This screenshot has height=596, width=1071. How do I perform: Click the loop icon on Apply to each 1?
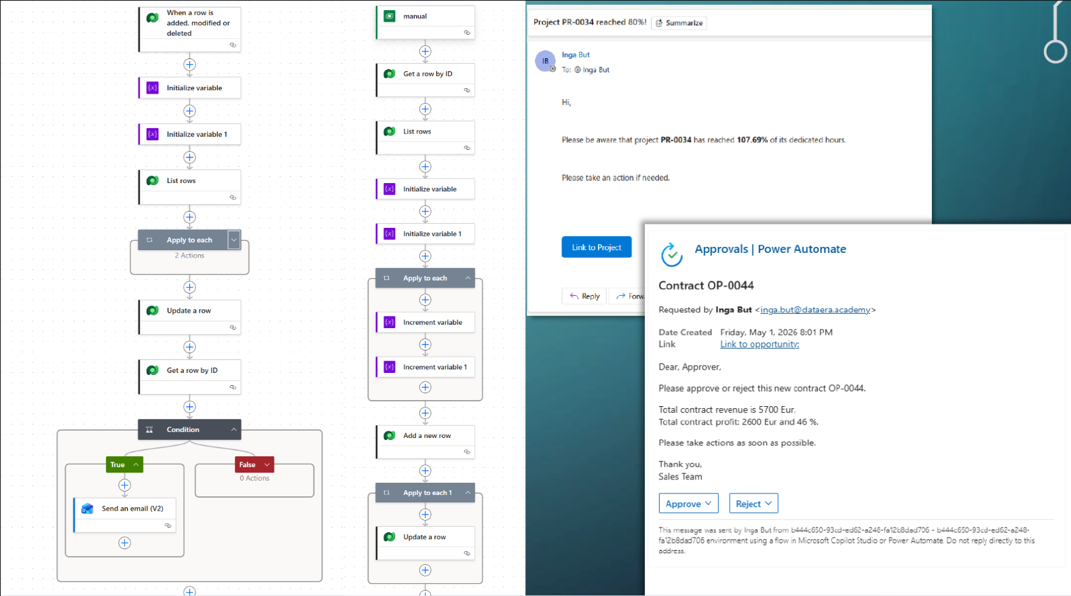(x=387, y=493)
